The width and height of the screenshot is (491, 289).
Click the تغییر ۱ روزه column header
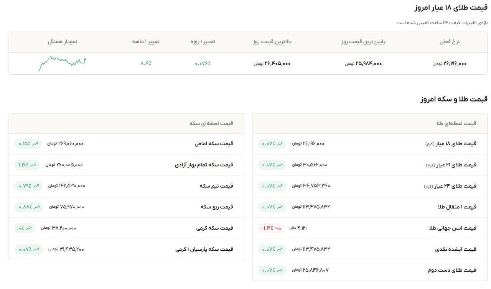pyautogui.click(x=203, y=41)
